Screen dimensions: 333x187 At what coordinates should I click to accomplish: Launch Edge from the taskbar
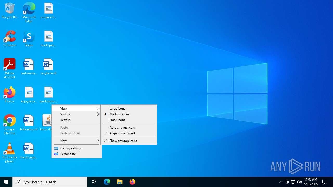[x=107, y=182]
